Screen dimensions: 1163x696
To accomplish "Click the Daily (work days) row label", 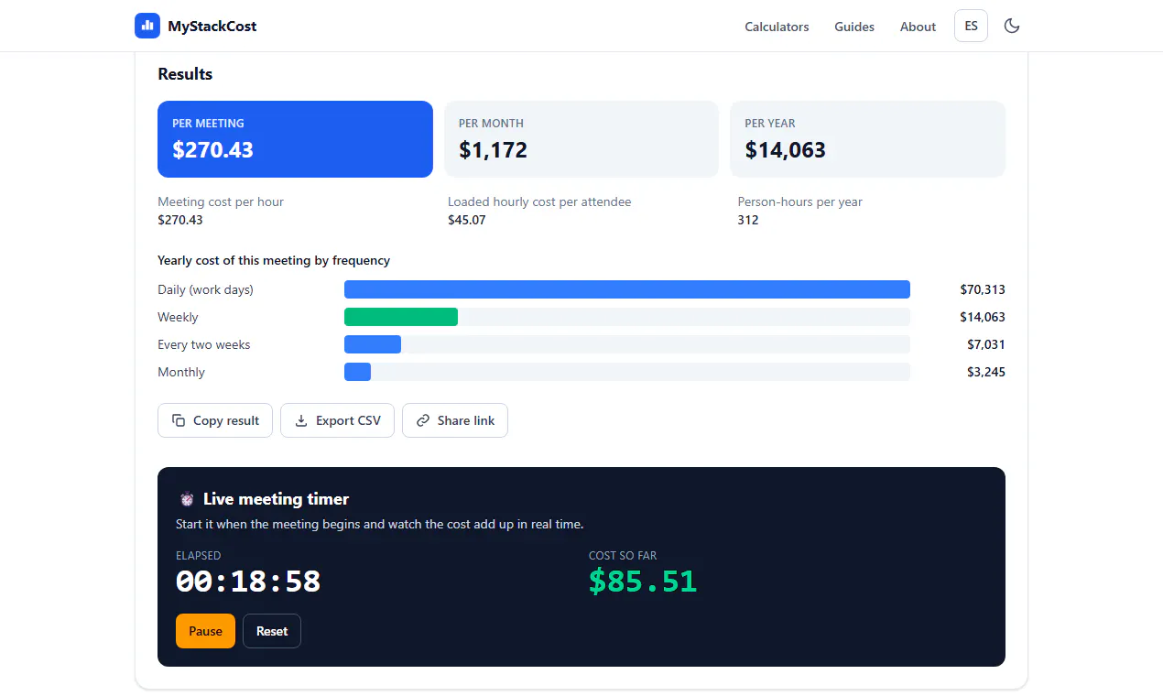I will tap(205, 289).
